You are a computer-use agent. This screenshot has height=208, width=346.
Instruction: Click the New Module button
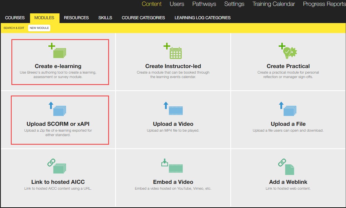coord(39,28)
